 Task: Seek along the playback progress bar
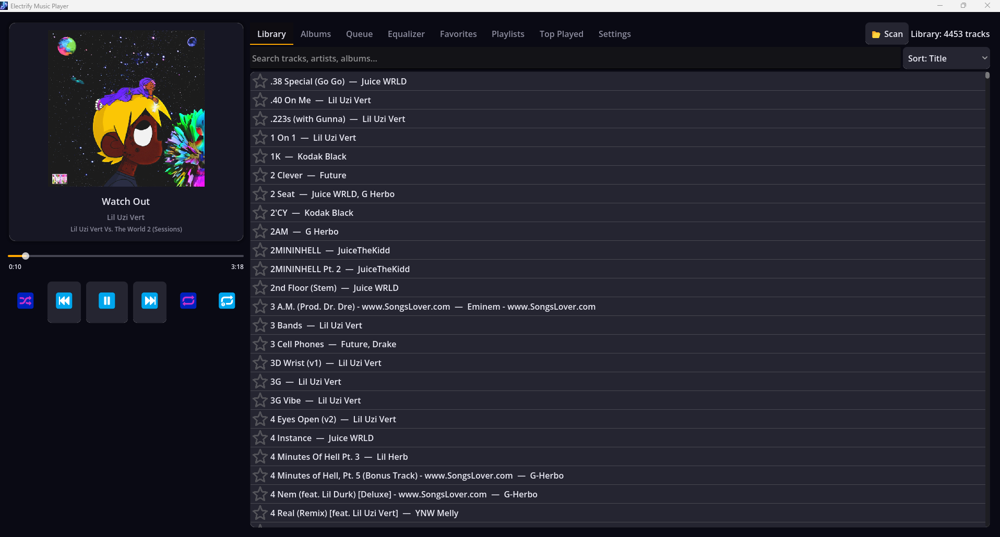click(x=126, y=256)
